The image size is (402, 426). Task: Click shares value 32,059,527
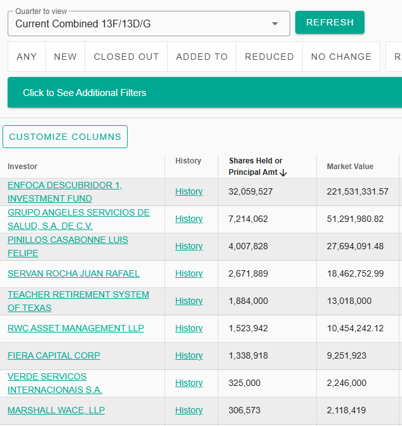pos(251,191)
